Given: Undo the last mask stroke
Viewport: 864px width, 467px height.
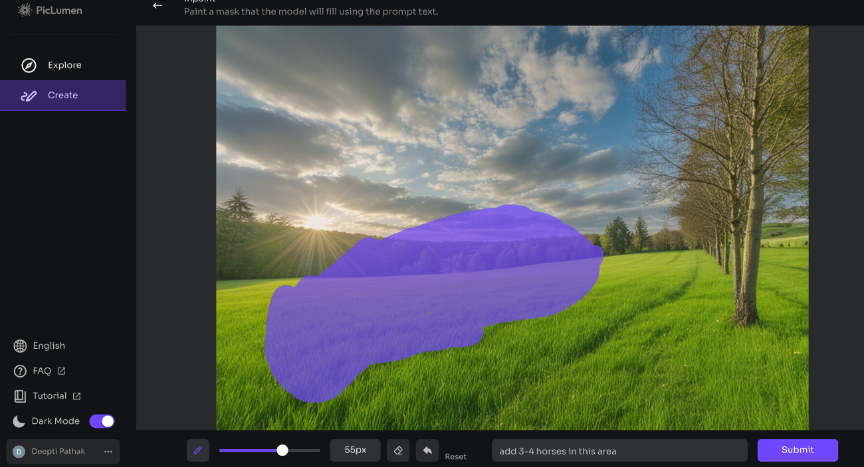Looking at the screenshot, I should 427,450.
